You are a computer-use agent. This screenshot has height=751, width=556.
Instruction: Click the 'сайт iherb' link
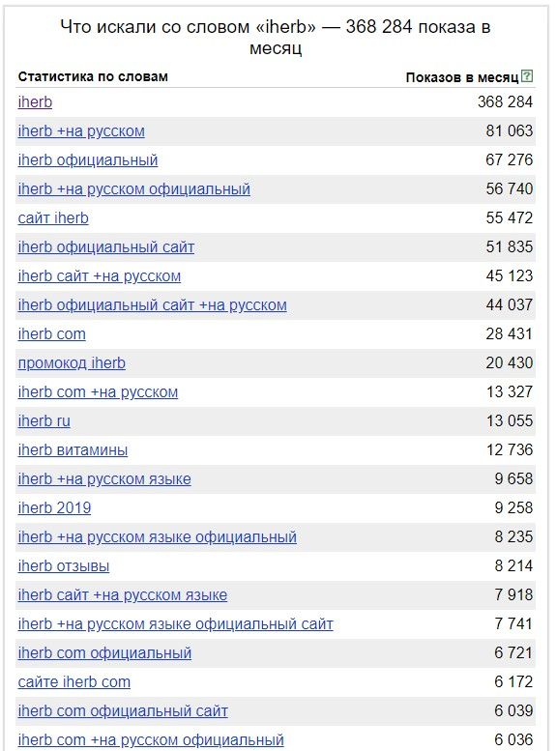point(53,217)
